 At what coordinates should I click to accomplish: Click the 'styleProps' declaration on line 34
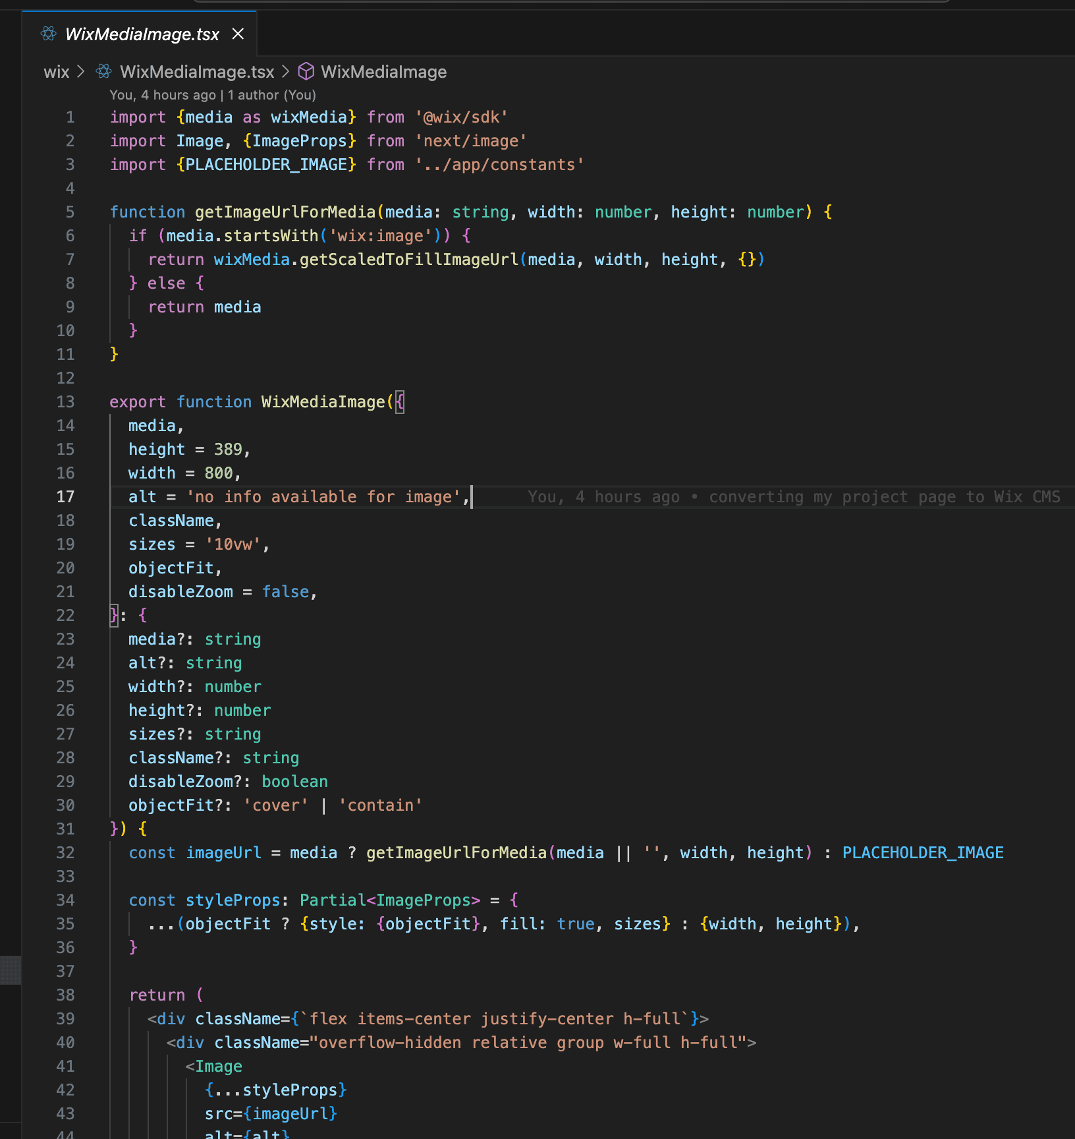233,900
